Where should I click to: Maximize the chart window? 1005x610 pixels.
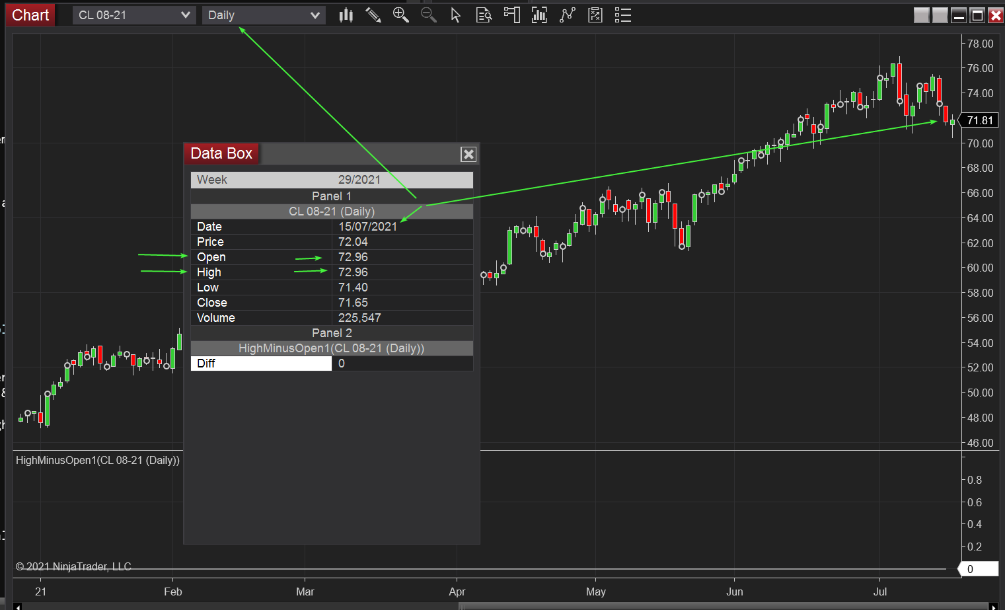[x=977, y=15]
